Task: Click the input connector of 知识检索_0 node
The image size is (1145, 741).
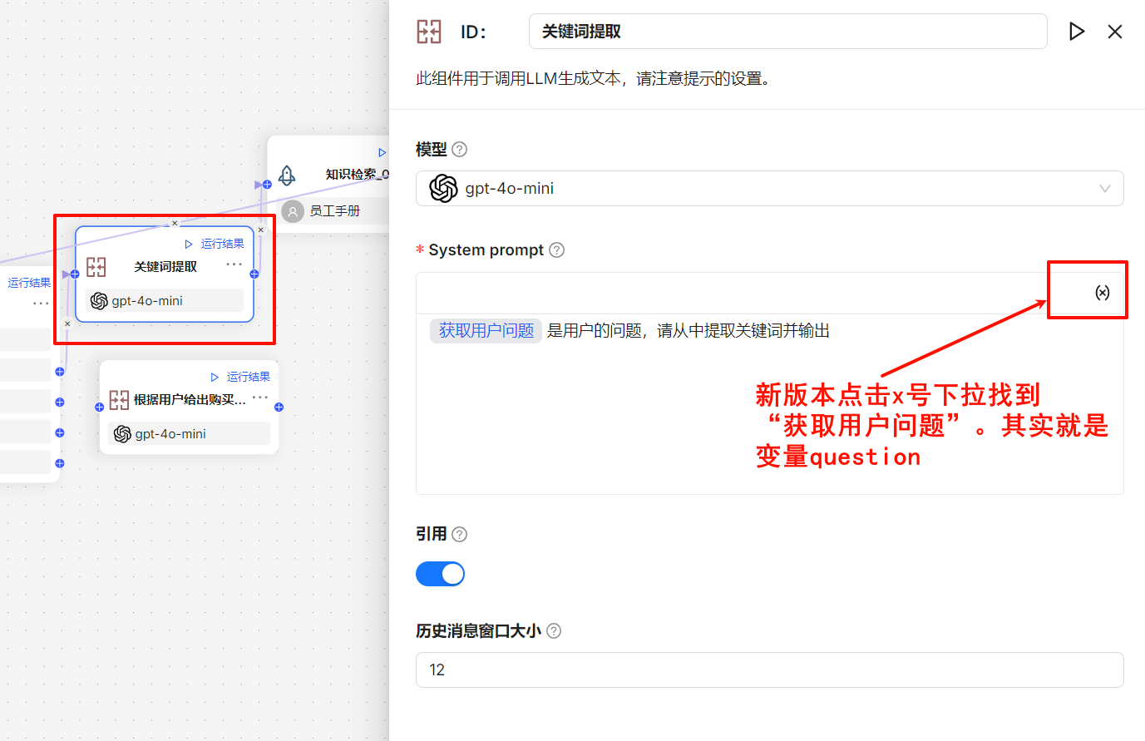Action: pyautogui.click(x=267, y=185)
